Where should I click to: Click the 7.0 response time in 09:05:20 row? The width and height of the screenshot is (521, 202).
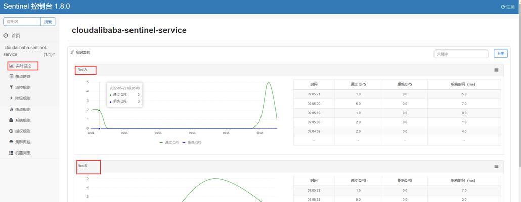coord(464,104)
